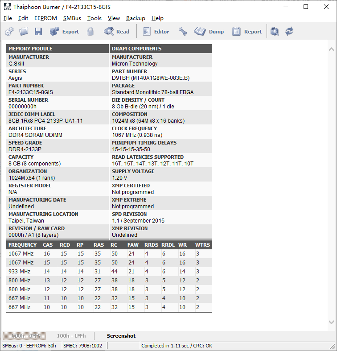
Task: Open the SMBus menu
Action: [72, 18]
